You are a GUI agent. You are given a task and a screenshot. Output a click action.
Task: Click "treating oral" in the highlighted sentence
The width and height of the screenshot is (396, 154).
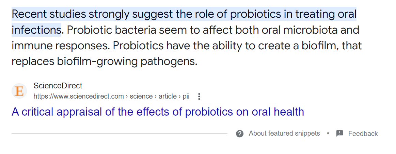click(326, 14)
